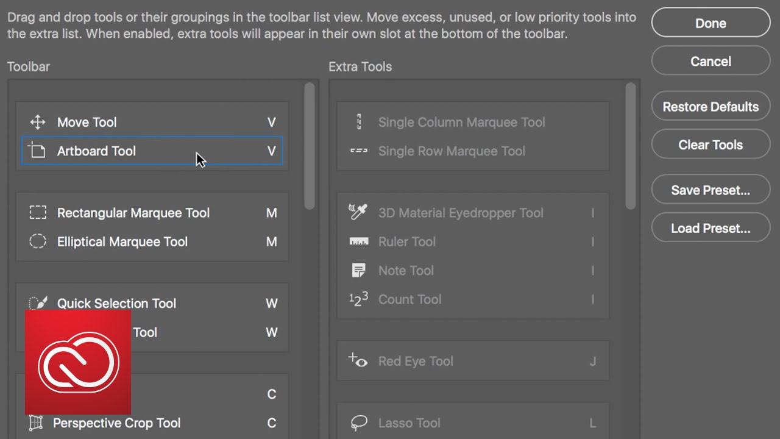Select the Artboard Tool icon
The image size is (780, 439).
pos(38,151)
